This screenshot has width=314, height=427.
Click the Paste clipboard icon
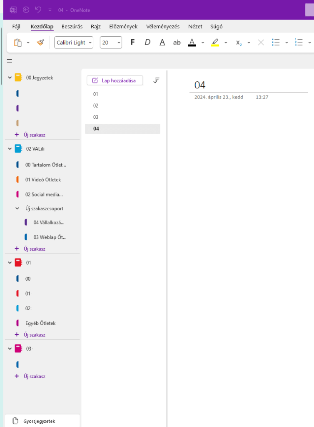[17, 43]
